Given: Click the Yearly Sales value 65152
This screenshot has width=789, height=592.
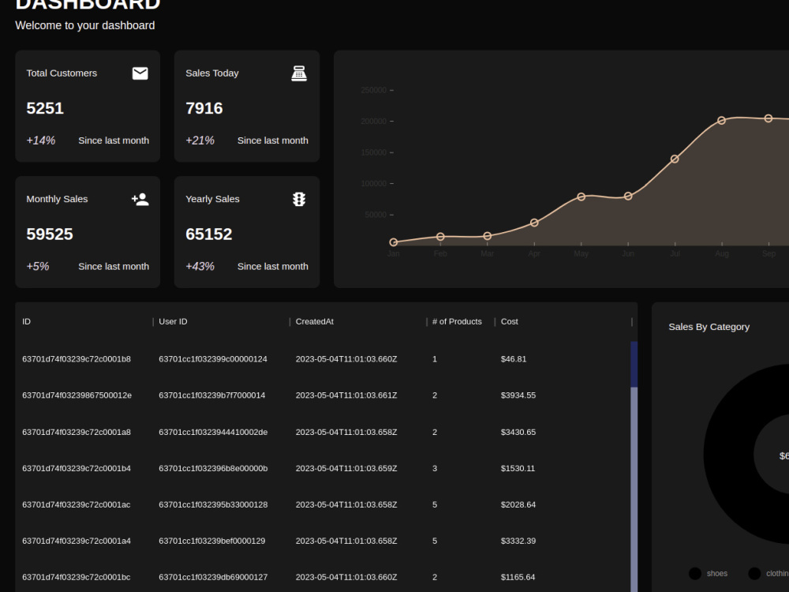Looking at the screenshot, I should 209,234.
